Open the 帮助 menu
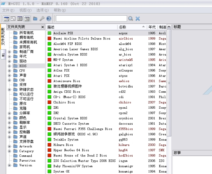This screenshot has width=212, height=174. (60, 10)
